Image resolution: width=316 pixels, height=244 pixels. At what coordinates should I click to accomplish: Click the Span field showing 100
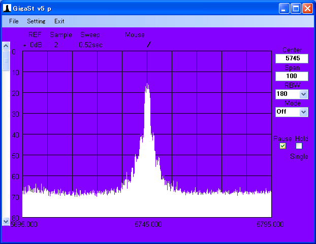point(292,76)
